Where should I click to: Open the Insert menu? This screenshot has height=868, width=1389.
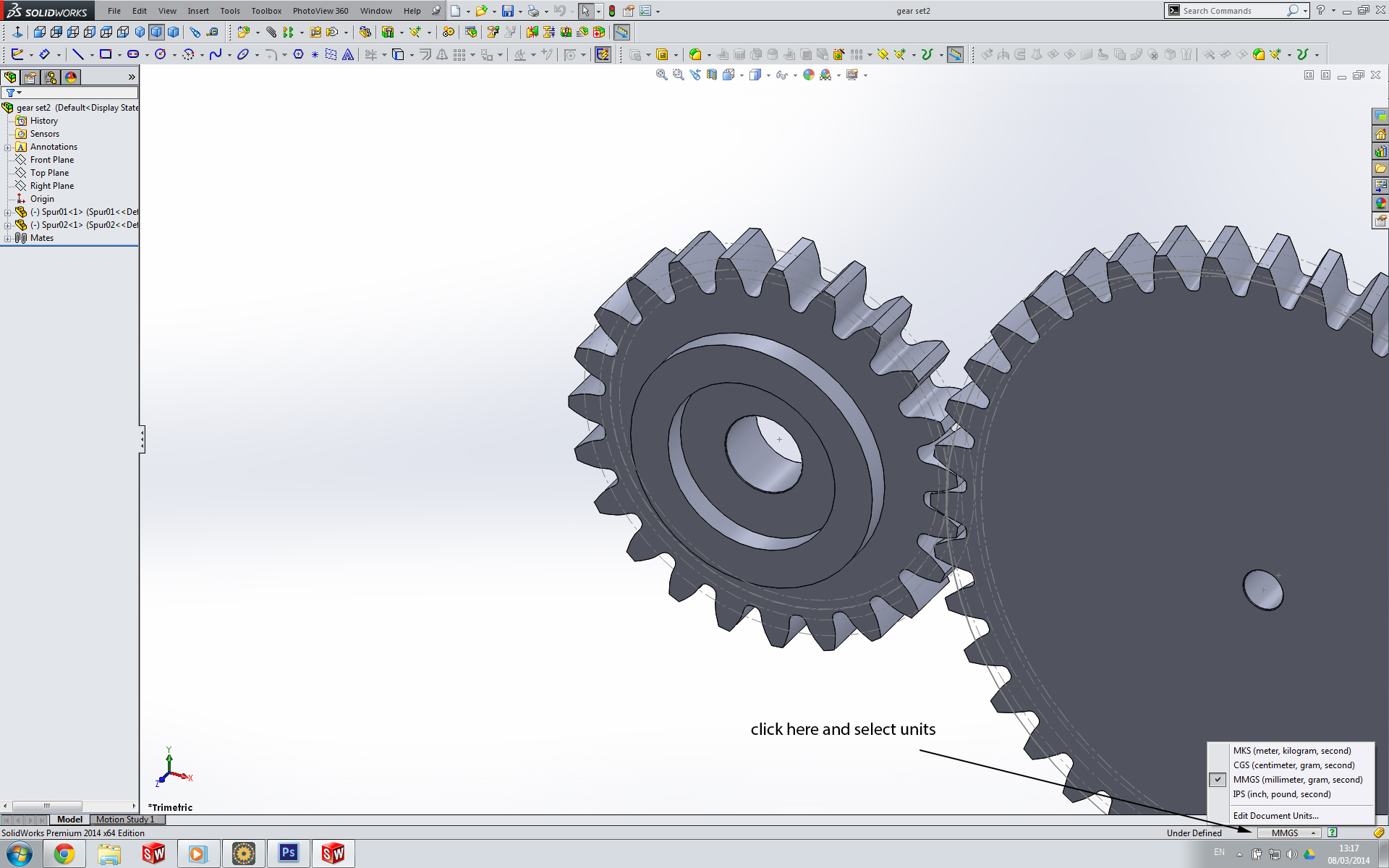point(198,11)
